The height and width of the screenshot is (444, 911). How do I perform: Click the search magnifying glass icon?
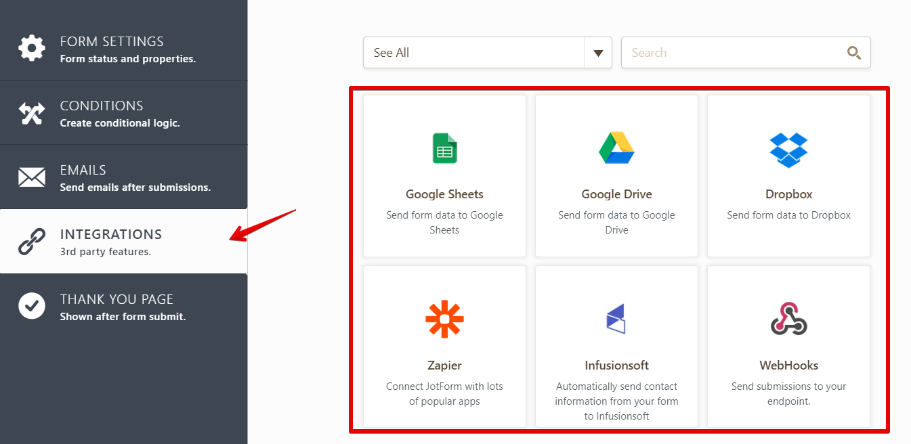[854, 53]
